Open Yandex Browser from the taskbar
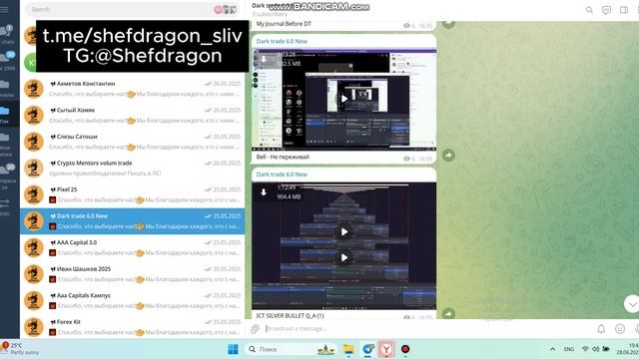The width and height of the screenshot is (639, 359). coord(386,349)
